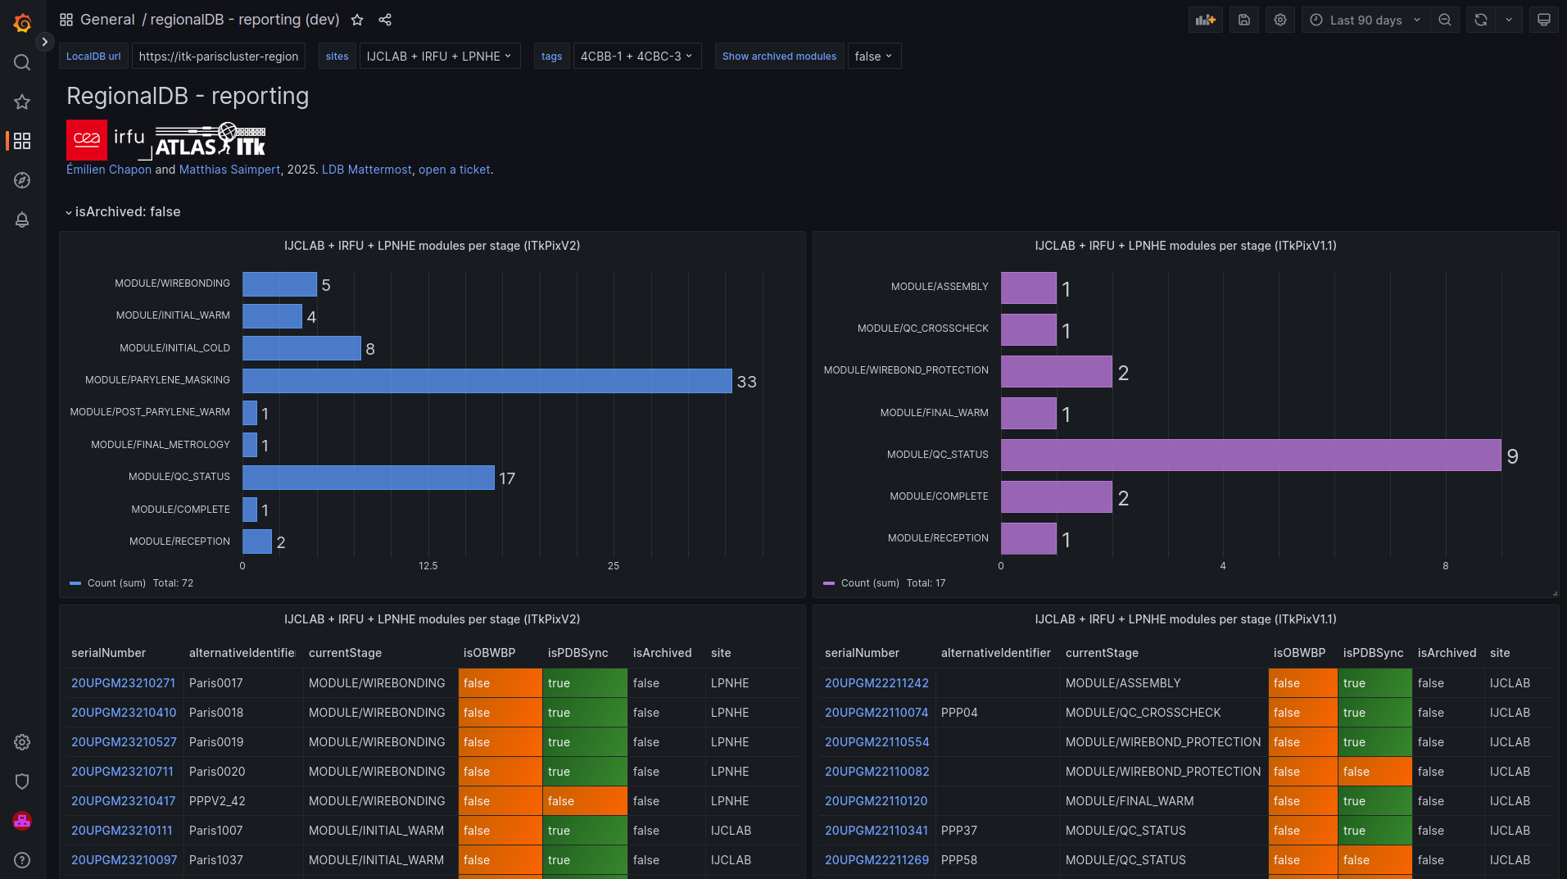The height and width of the screenshot is (879, 1567).
Task: Share the dashboard using share icon
Action: [385, 20]
